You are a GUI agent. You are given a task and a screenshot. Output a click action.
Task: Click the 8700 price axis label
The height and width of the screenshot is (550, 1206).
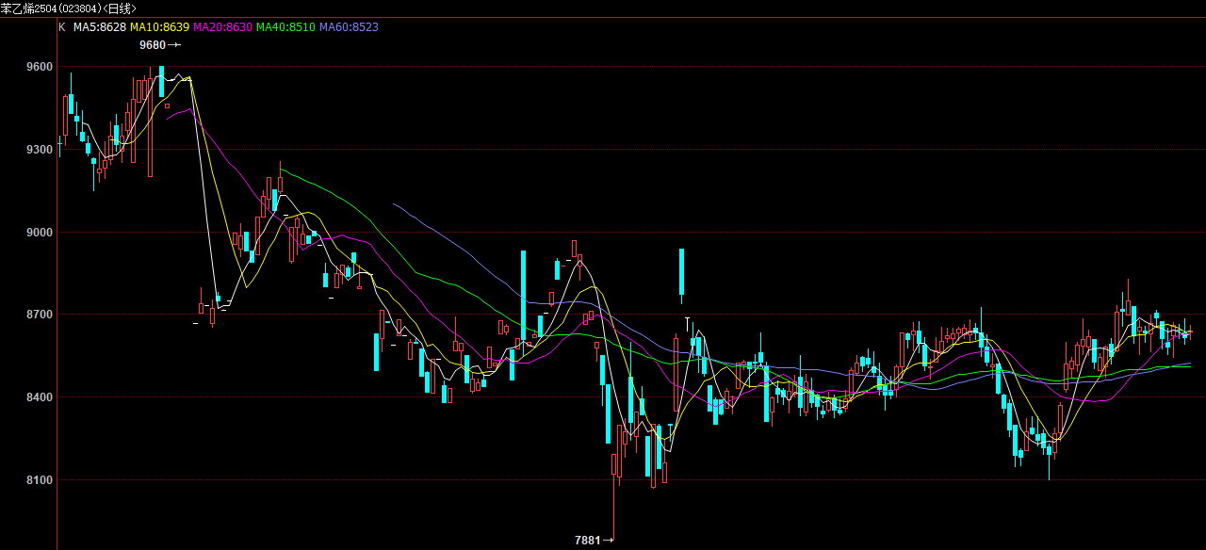[x=39, y=315]
